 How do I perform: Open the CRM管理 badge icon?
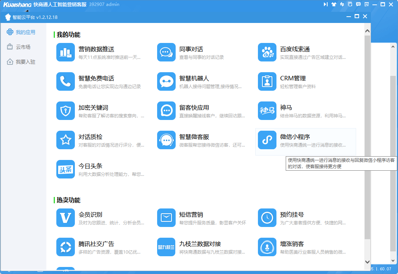[267, 81]
